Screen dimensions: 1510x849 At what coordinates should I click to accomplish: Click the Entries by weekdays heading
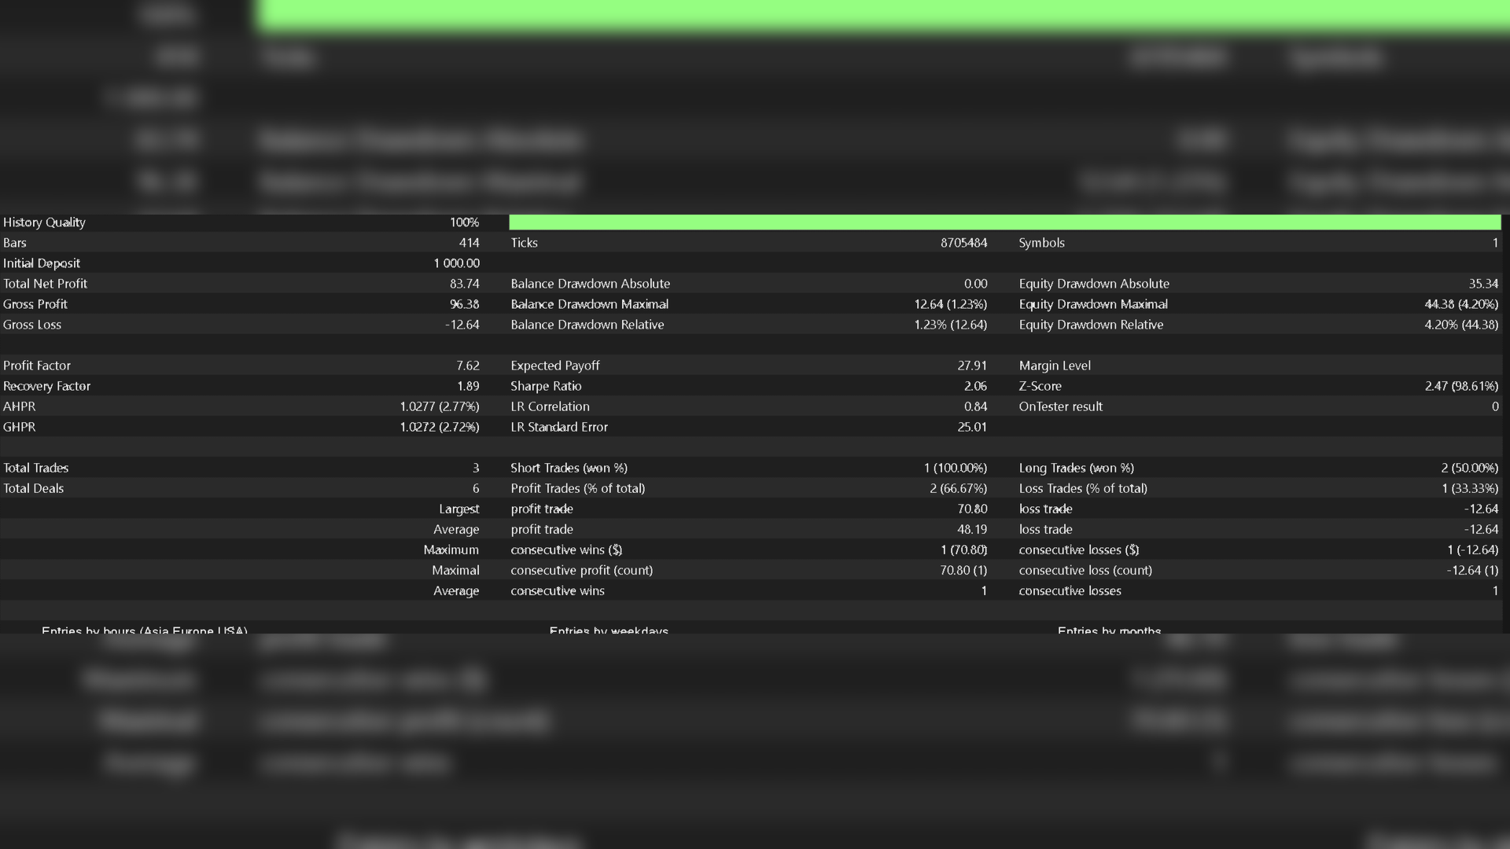tap(608, 630)
